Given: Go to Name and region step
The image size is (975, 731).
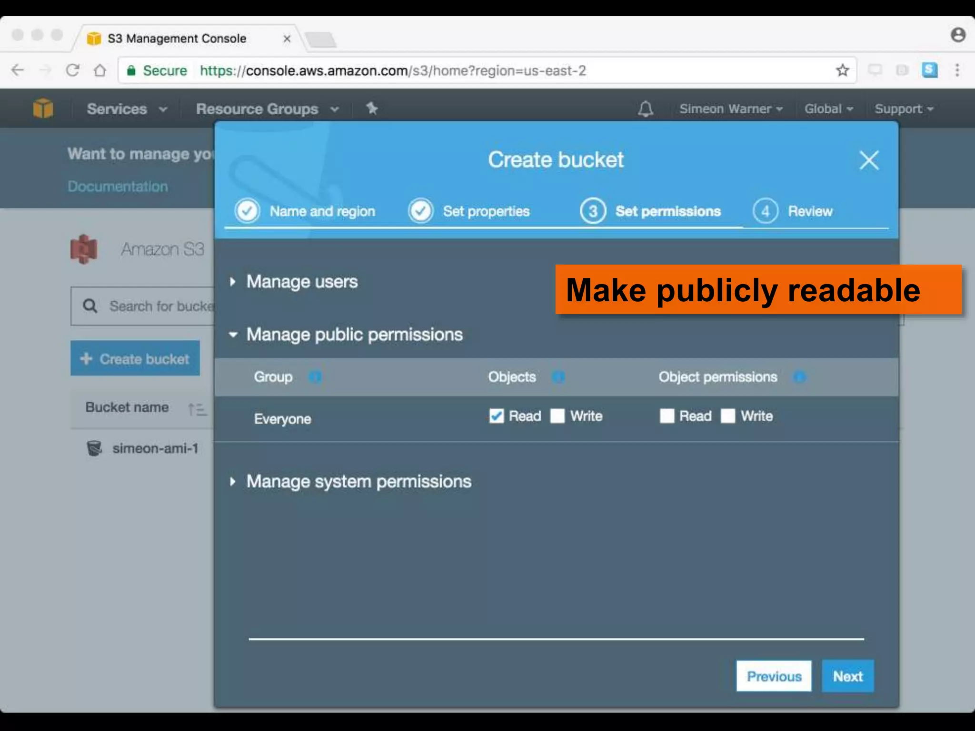Looking at the screenshot, I should [305, 211].
